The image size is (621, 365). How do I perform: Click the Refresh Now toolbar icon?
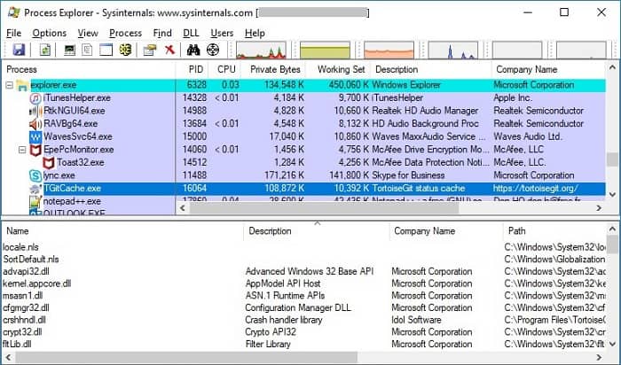pyautogui.click(x=44, y=50)
